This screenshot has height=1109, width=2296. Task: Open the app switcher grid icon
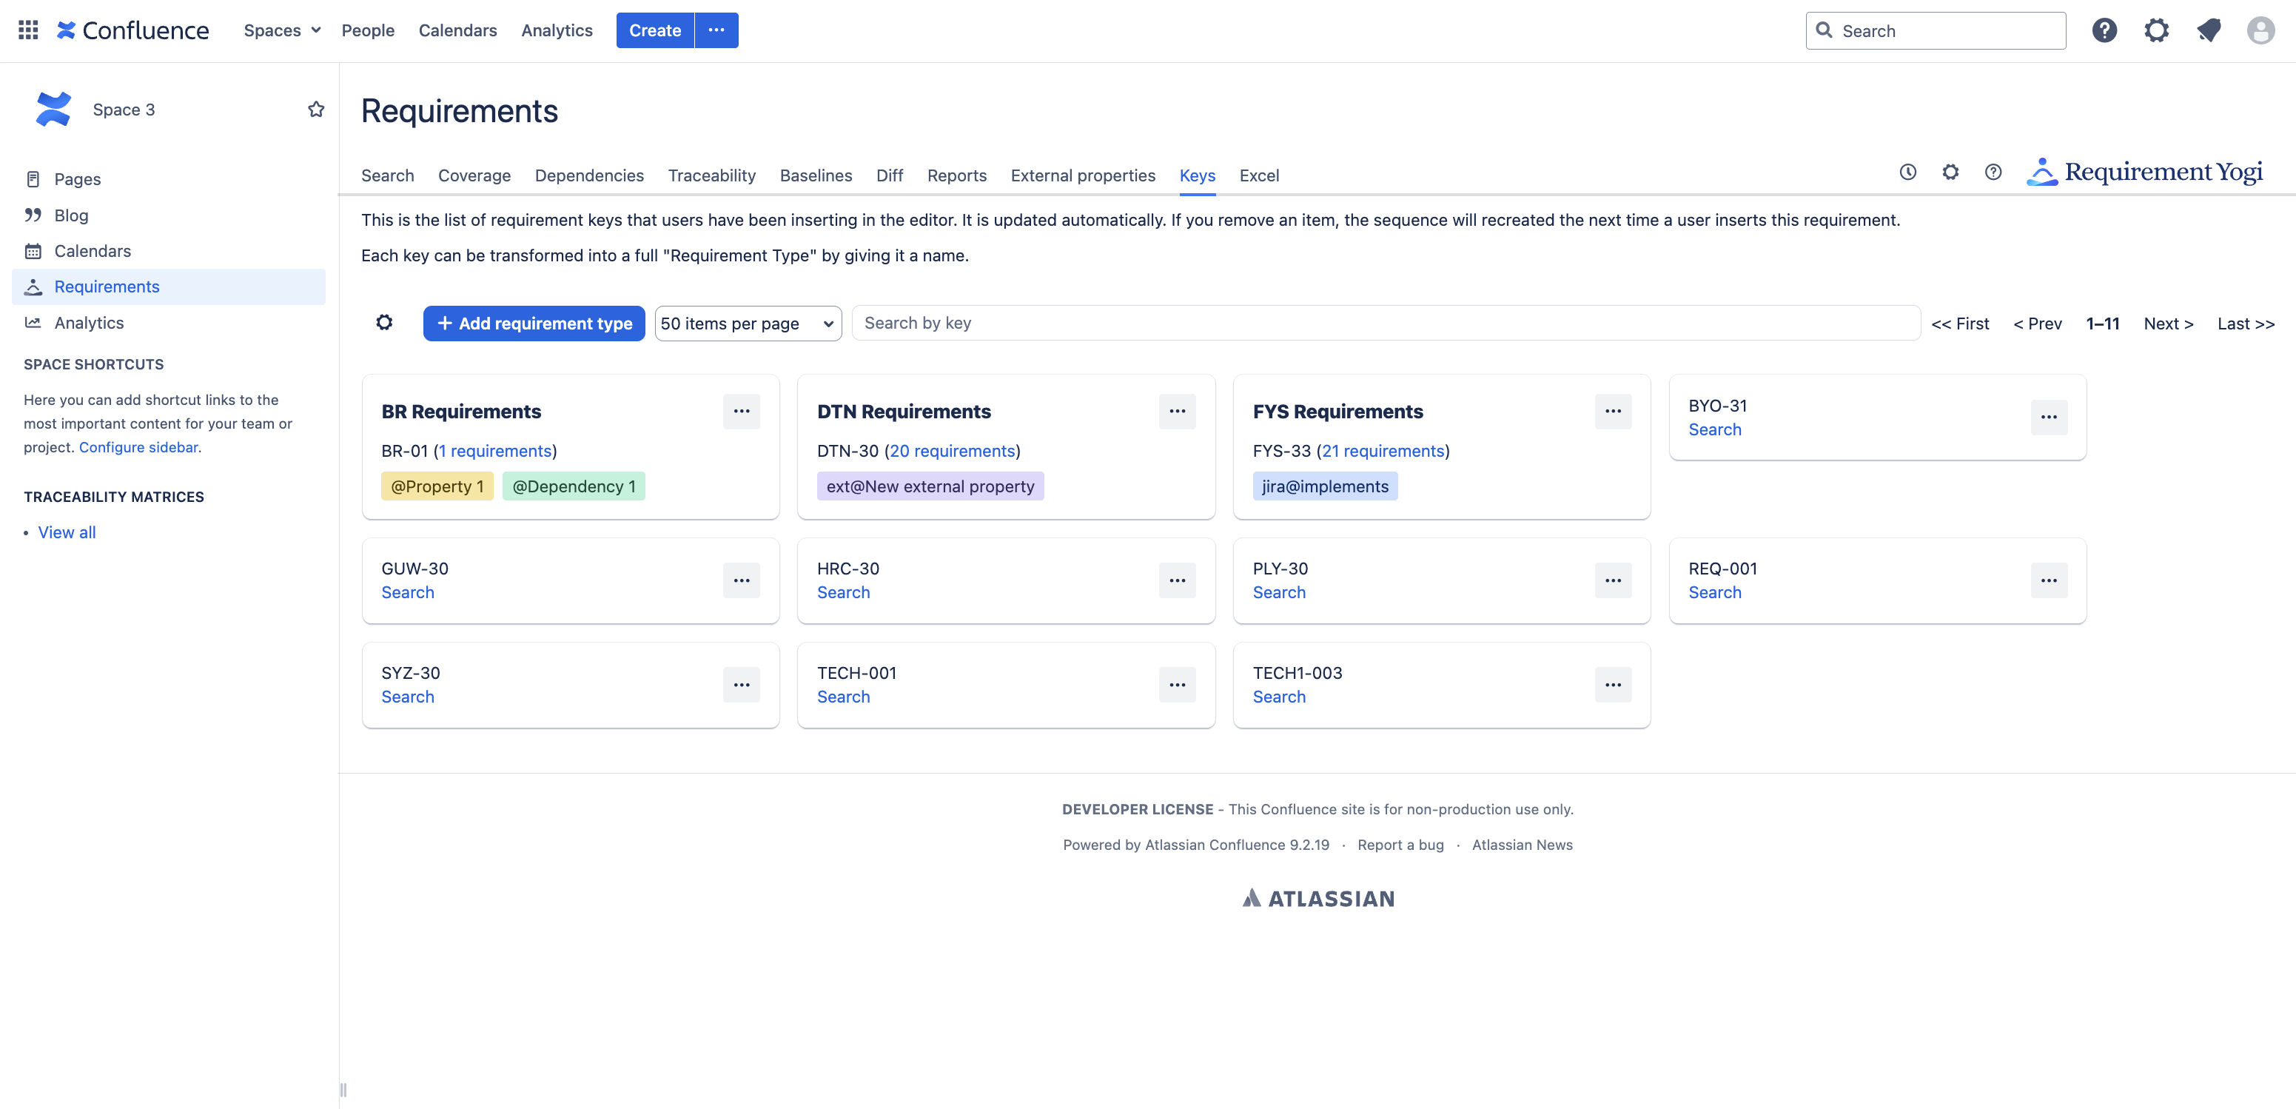[27, 30]
